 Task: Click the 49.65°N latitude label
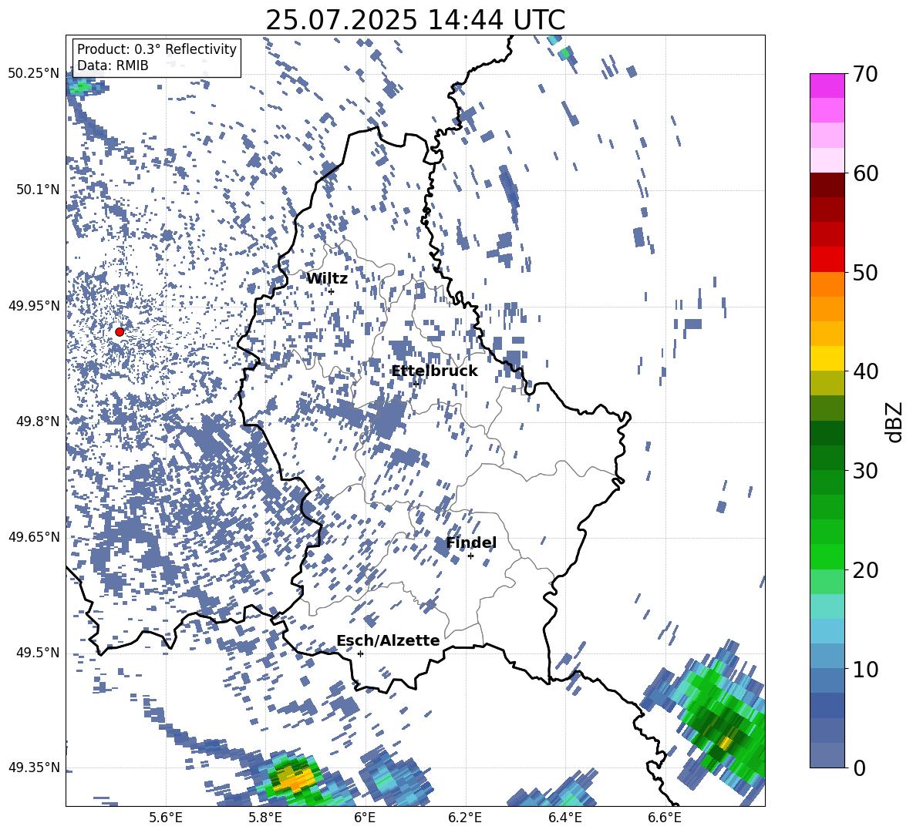click(34, 536)
